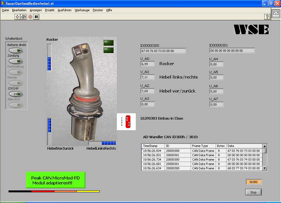Click the upper dark green LED indicator
This screenshot has height=203, width=281.
(x=109, y=43)
